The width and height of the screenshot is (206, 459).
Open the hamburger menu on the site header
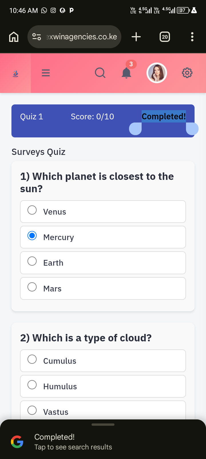45,73
